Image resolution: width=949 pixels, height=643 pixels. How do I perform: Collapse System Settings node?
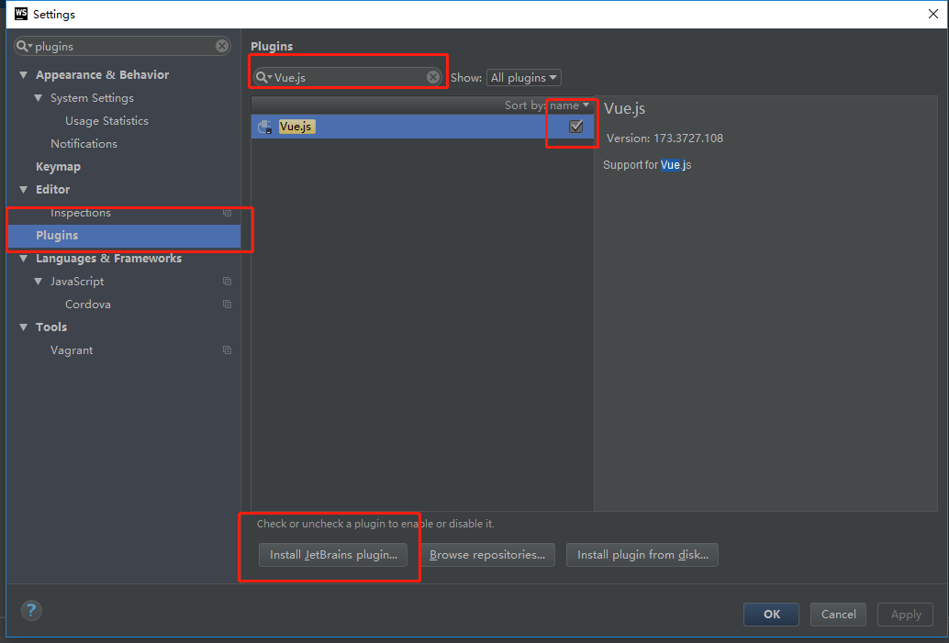tap(39, 98)
